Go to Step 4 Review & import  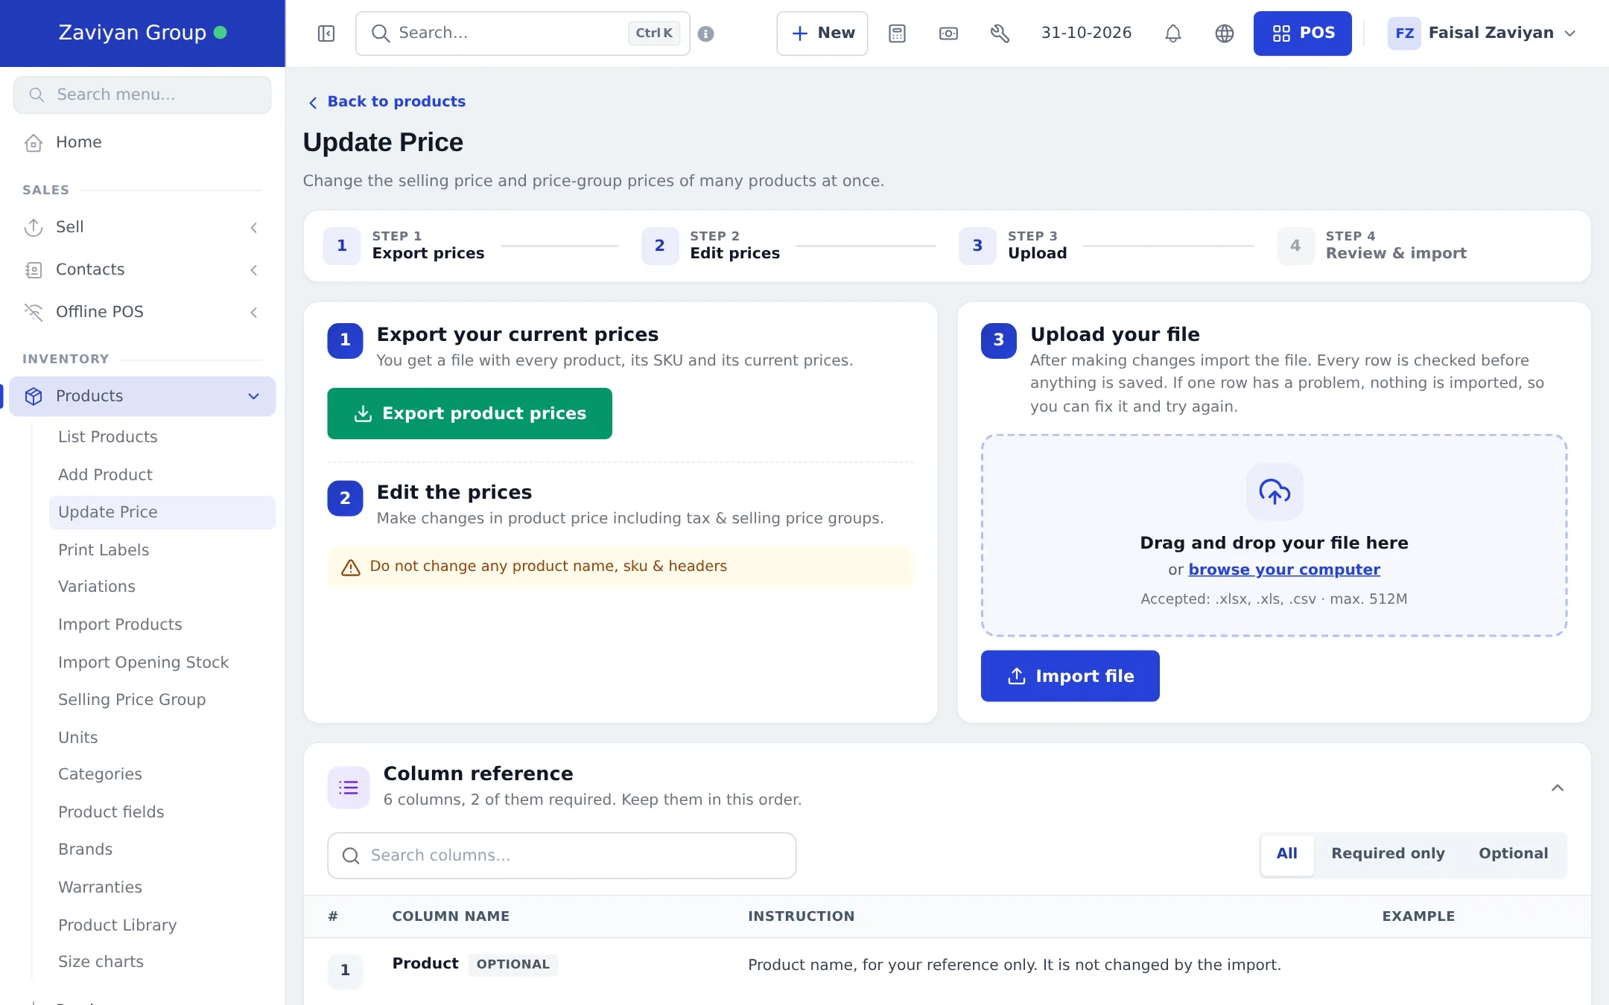(1372, 246)
